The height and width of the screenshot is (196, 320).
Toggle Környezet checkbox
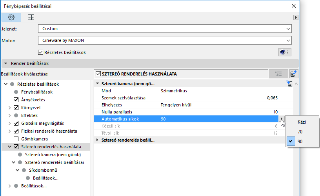(16, 108)
